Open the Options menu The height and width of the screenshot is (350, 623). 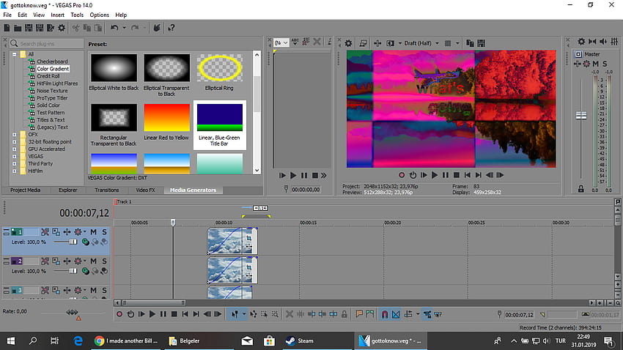(100, 15)
